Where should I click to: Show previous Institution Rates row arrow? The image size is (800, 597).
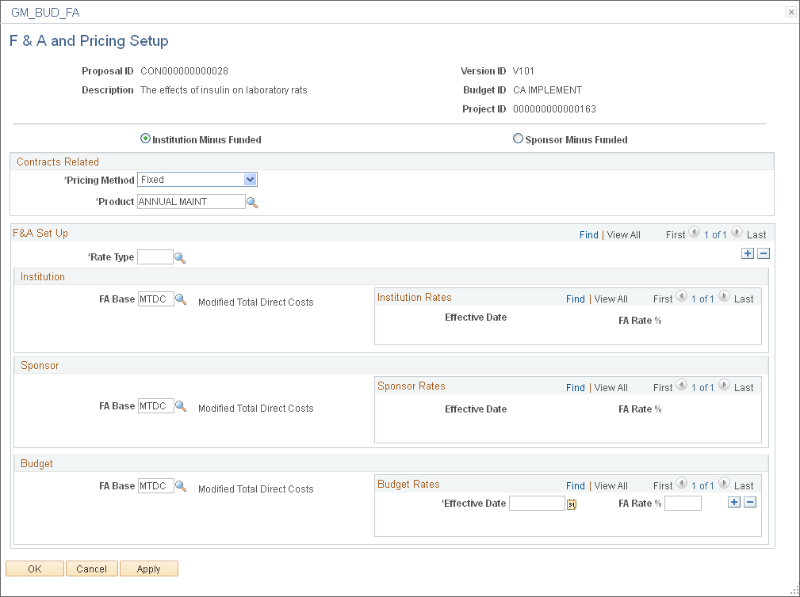681,296
